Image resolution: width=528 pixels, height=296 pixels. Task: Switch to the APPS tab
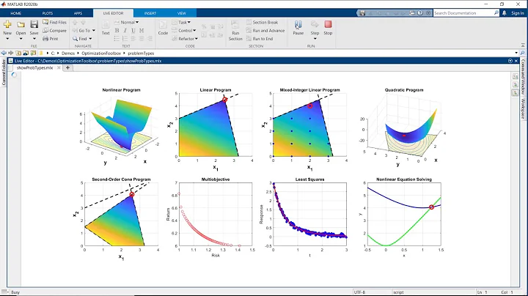click(78, 13)
